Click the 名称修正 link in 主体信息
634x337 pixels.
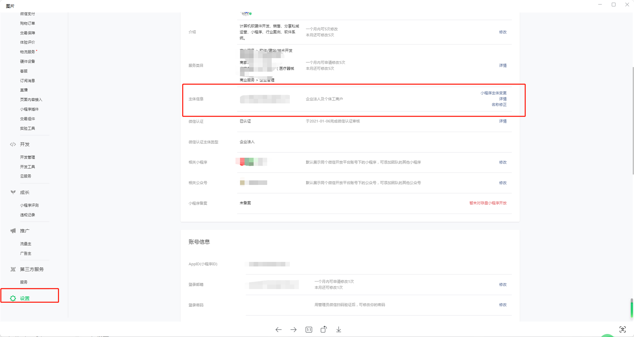pos(499,105)
